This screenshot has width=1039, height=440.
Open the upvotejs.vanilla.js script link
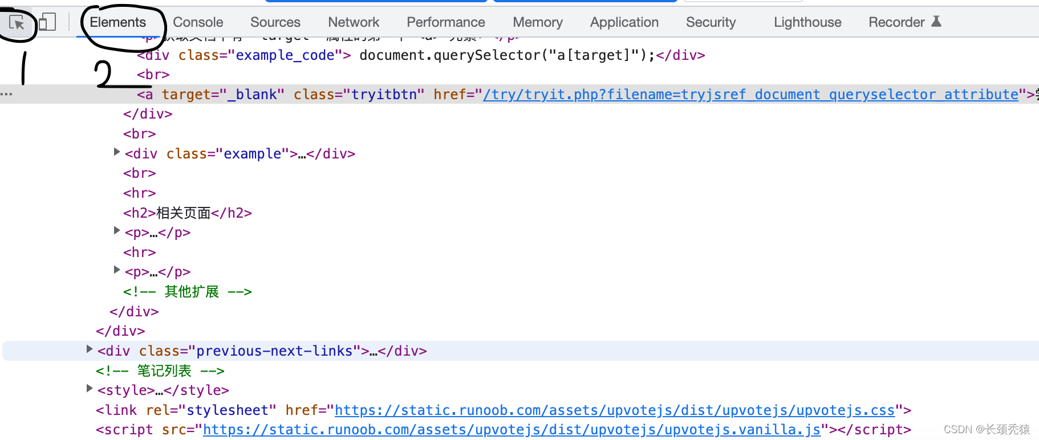click(512, 430)
